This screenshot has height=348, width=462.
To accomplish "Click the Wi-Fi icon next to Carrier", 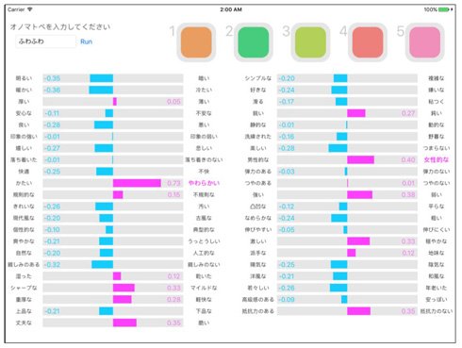I will (29, 9).
